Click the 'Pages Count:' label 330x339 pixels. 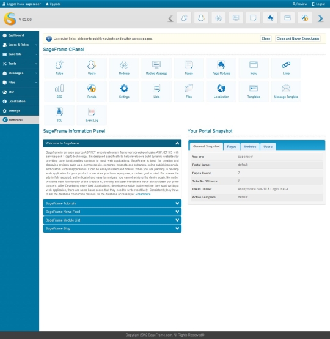[x=202, y=173]
